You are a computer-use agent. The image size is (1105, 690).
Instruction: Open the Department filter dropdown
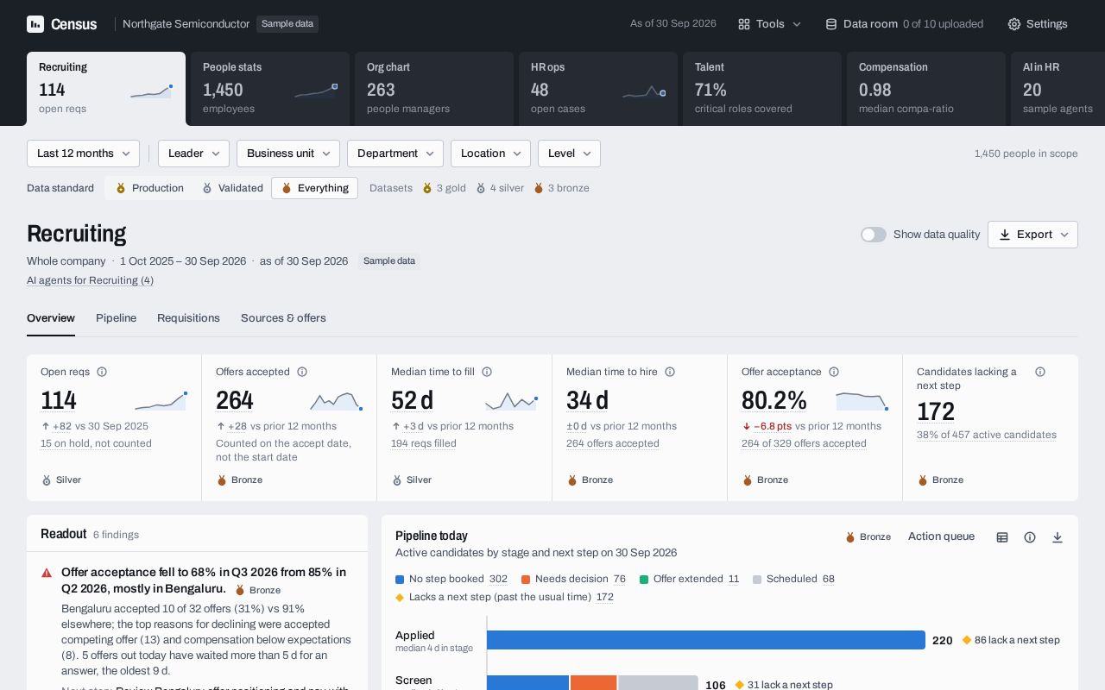point(395,154)
